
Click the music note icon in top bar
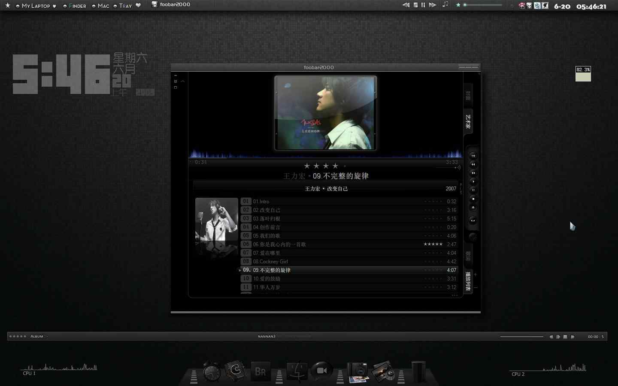445,5
